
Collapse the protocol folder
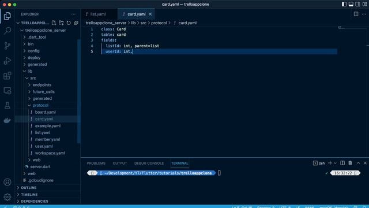(40, 105)
